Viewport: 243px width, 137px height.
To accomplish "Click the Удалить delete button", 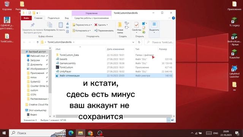I will coord(101,25).
